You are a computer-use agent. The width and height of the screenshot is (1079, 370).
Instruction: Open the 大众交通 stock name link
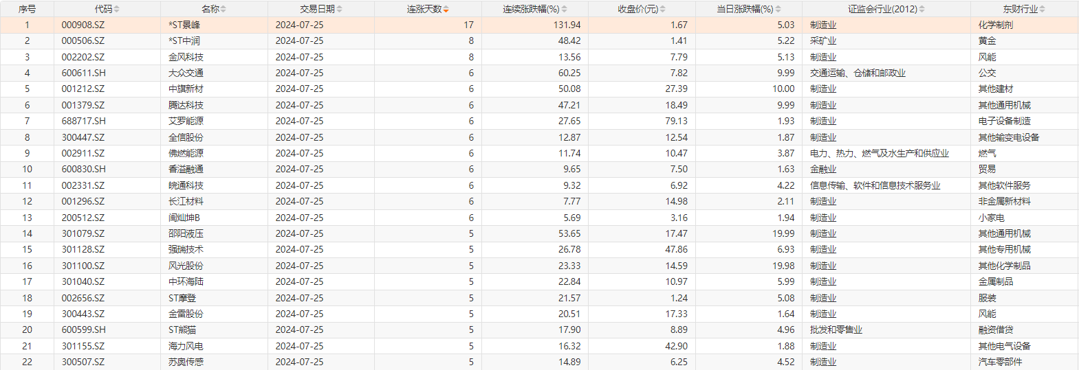186,73
